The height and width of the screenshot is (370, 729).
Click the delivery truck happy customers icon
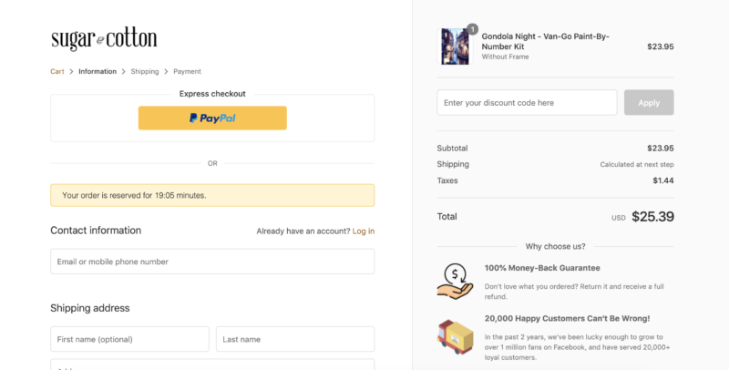pos(455,336)
